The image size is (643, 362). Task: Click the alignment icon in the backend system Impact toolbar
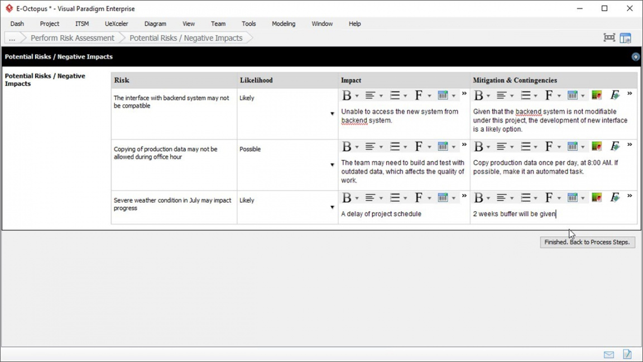coord(370,96)
